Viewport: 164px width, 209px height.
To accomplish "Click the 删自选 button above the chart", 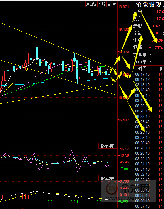I will pyautogui.click(x=91, y=4).
